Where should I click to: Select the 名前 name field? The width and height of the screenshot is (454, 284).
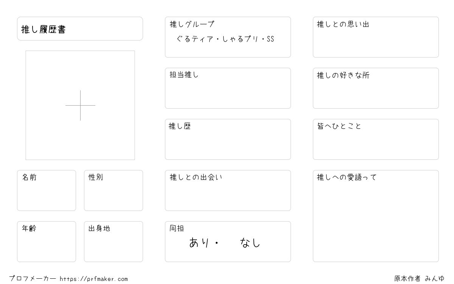point(47,190)
